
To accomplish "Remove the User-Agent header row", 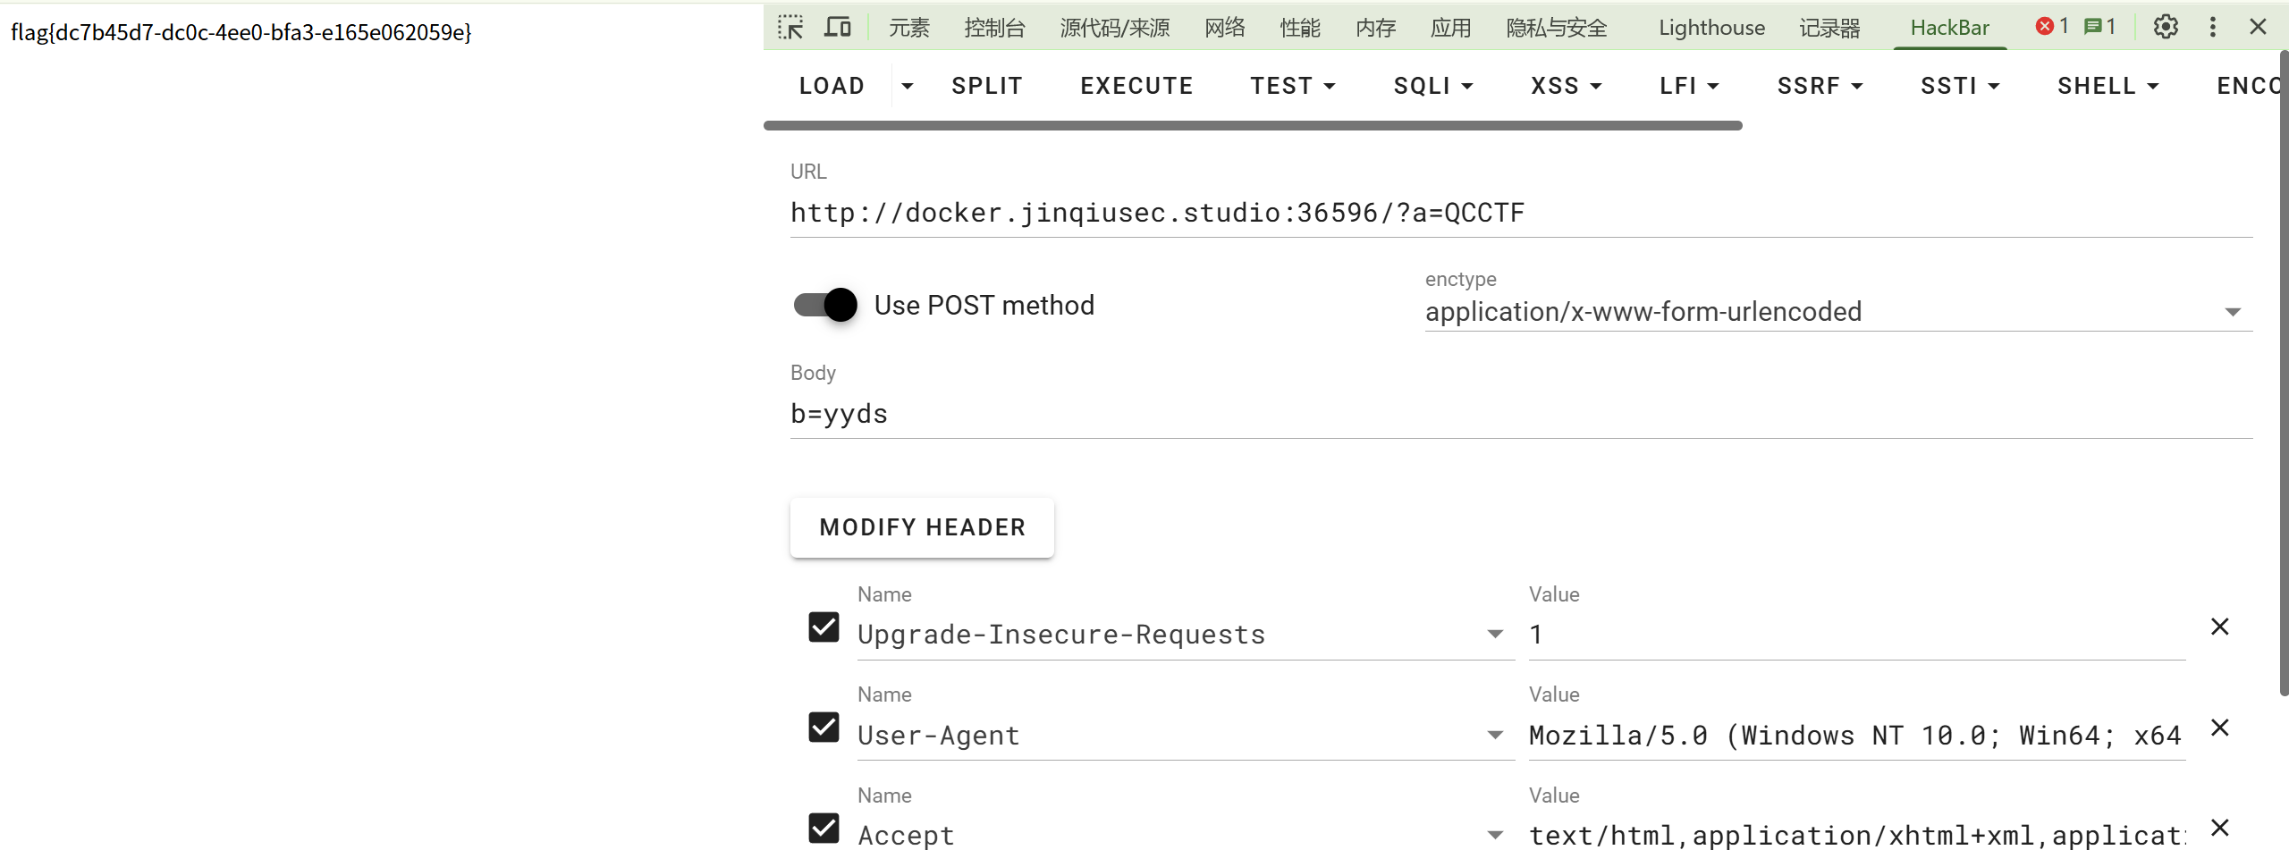I will [x=2219, y=728].
